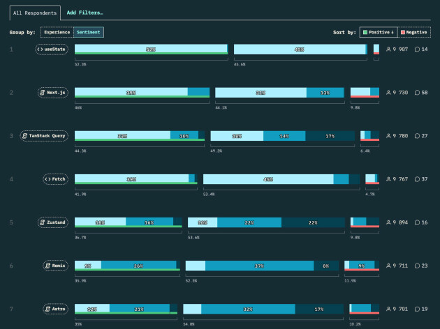This screenshot has width=440, height=329.
Task: Click the 9 711 respondent count for Remix
Action: coord(400,266)
